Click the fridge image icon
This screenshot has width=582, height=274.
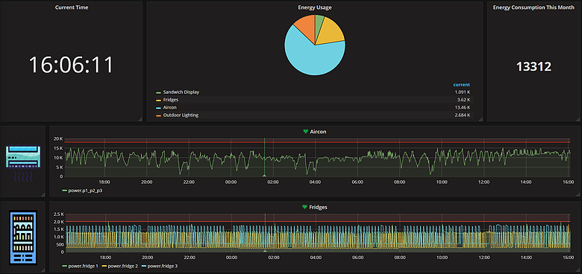pos(23,238)
